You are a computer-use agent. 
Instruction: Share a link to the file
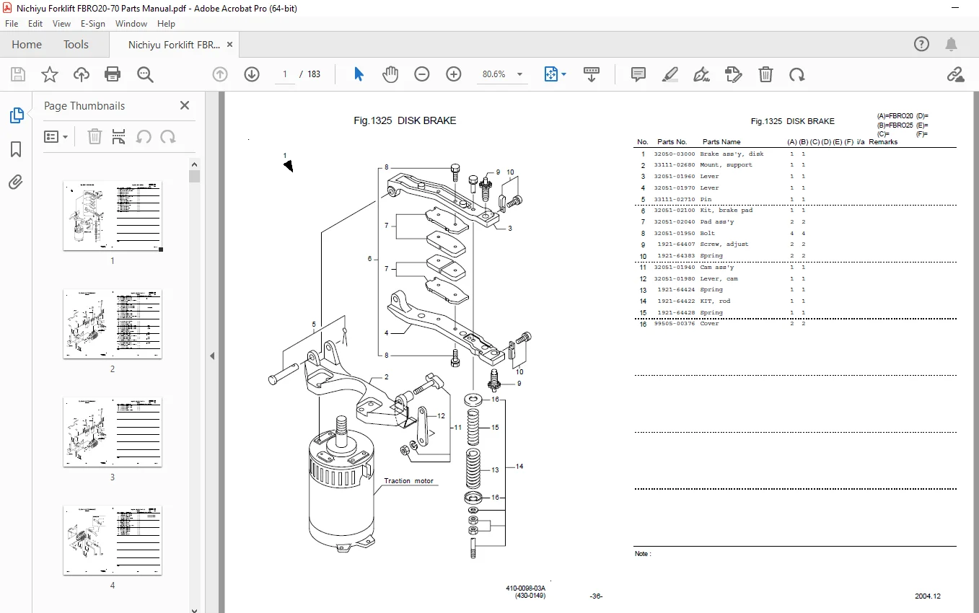tap(956, 74)
